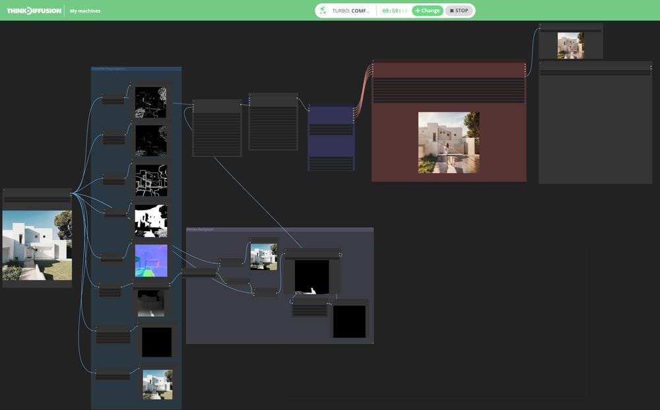Collapse the Load Image node
The image size is (660, 410).
[5, 189]
